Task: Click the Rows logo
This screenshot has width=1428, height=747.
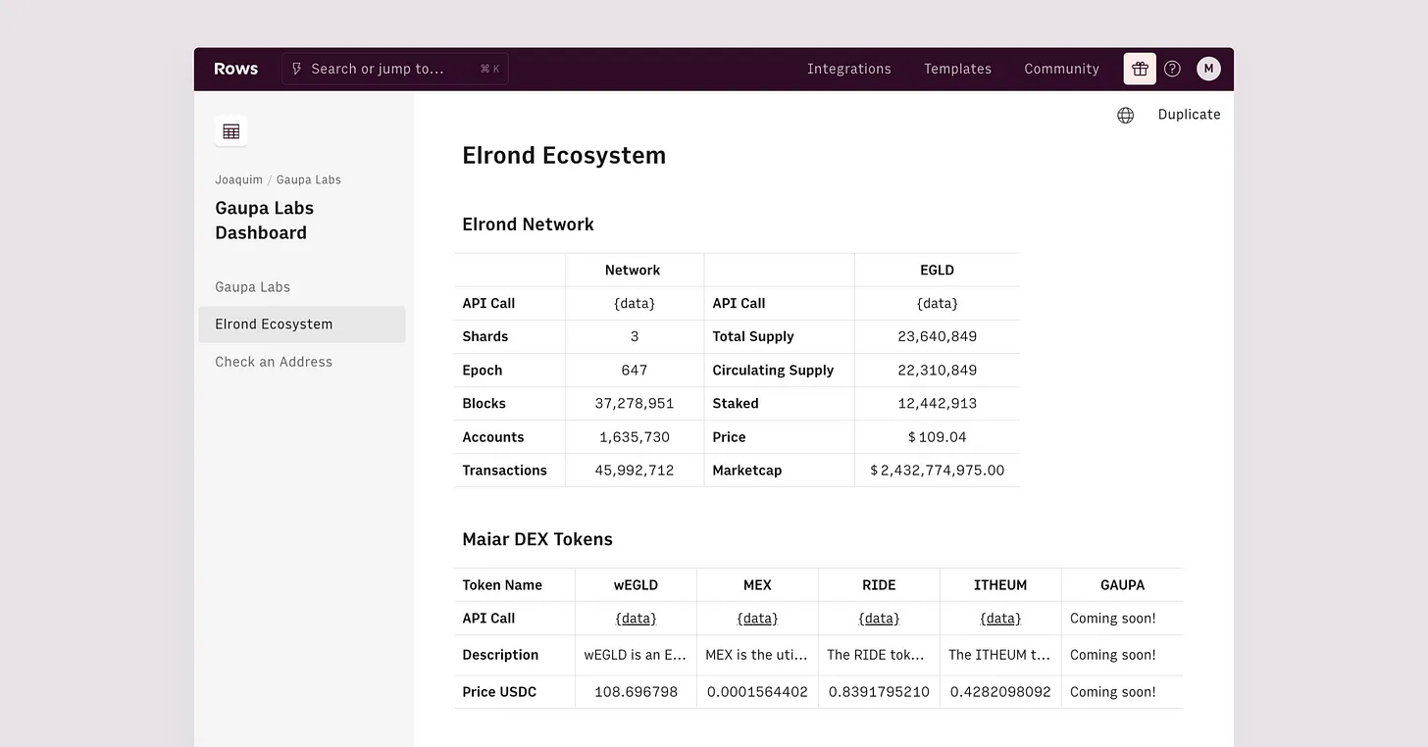Action: (x=235, y=69)
